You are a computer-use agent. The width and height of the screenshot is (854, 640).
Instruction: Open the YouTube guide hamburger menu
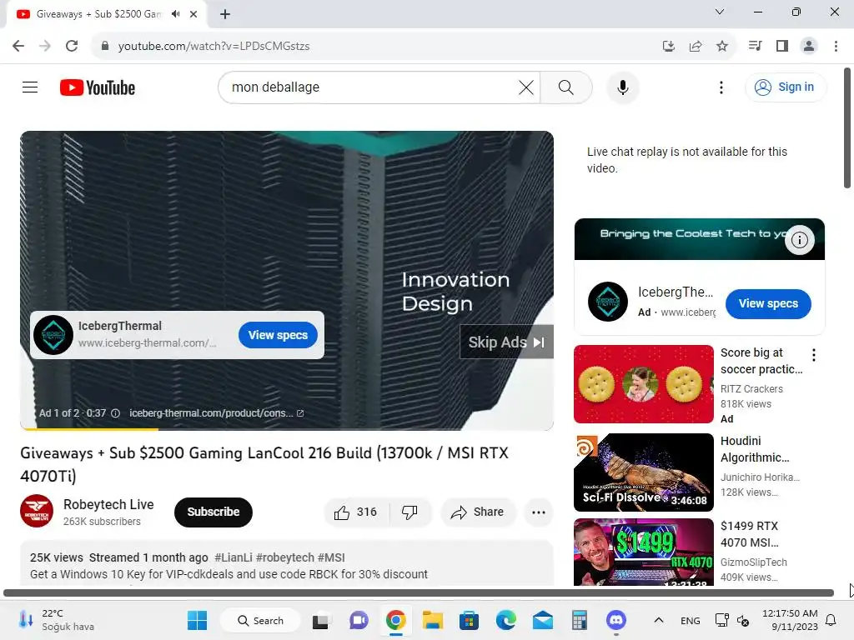(30, 87)
